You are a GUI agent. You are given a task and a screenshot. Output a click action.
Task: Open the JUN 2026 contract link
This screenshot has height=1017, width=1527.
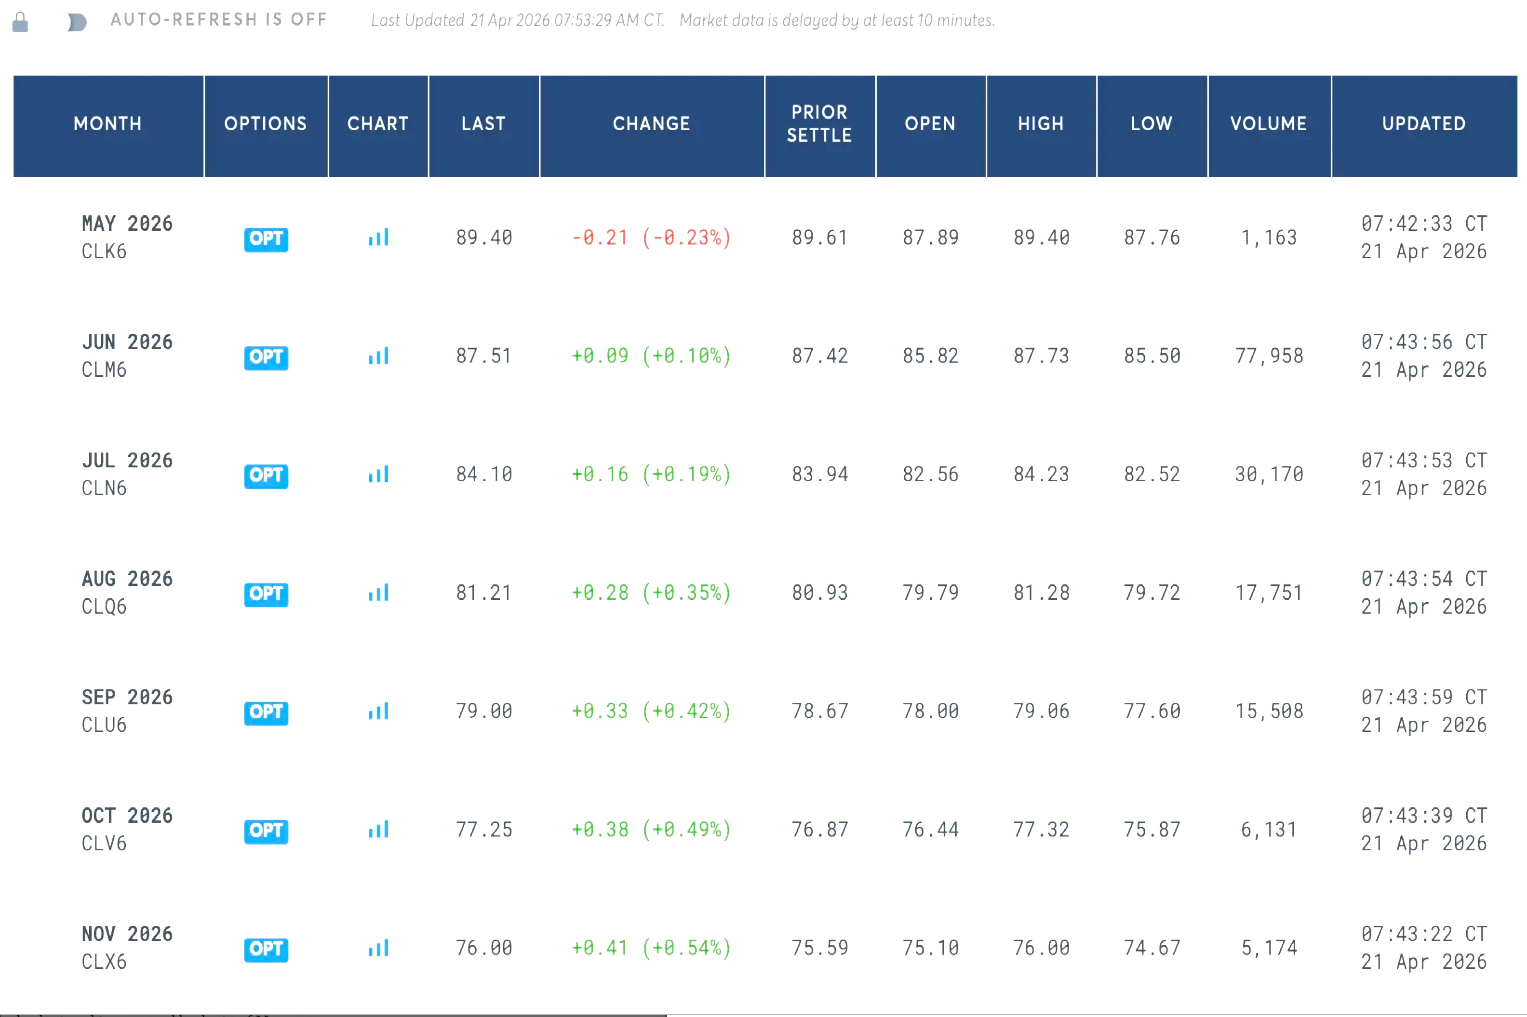coord(127,343)
